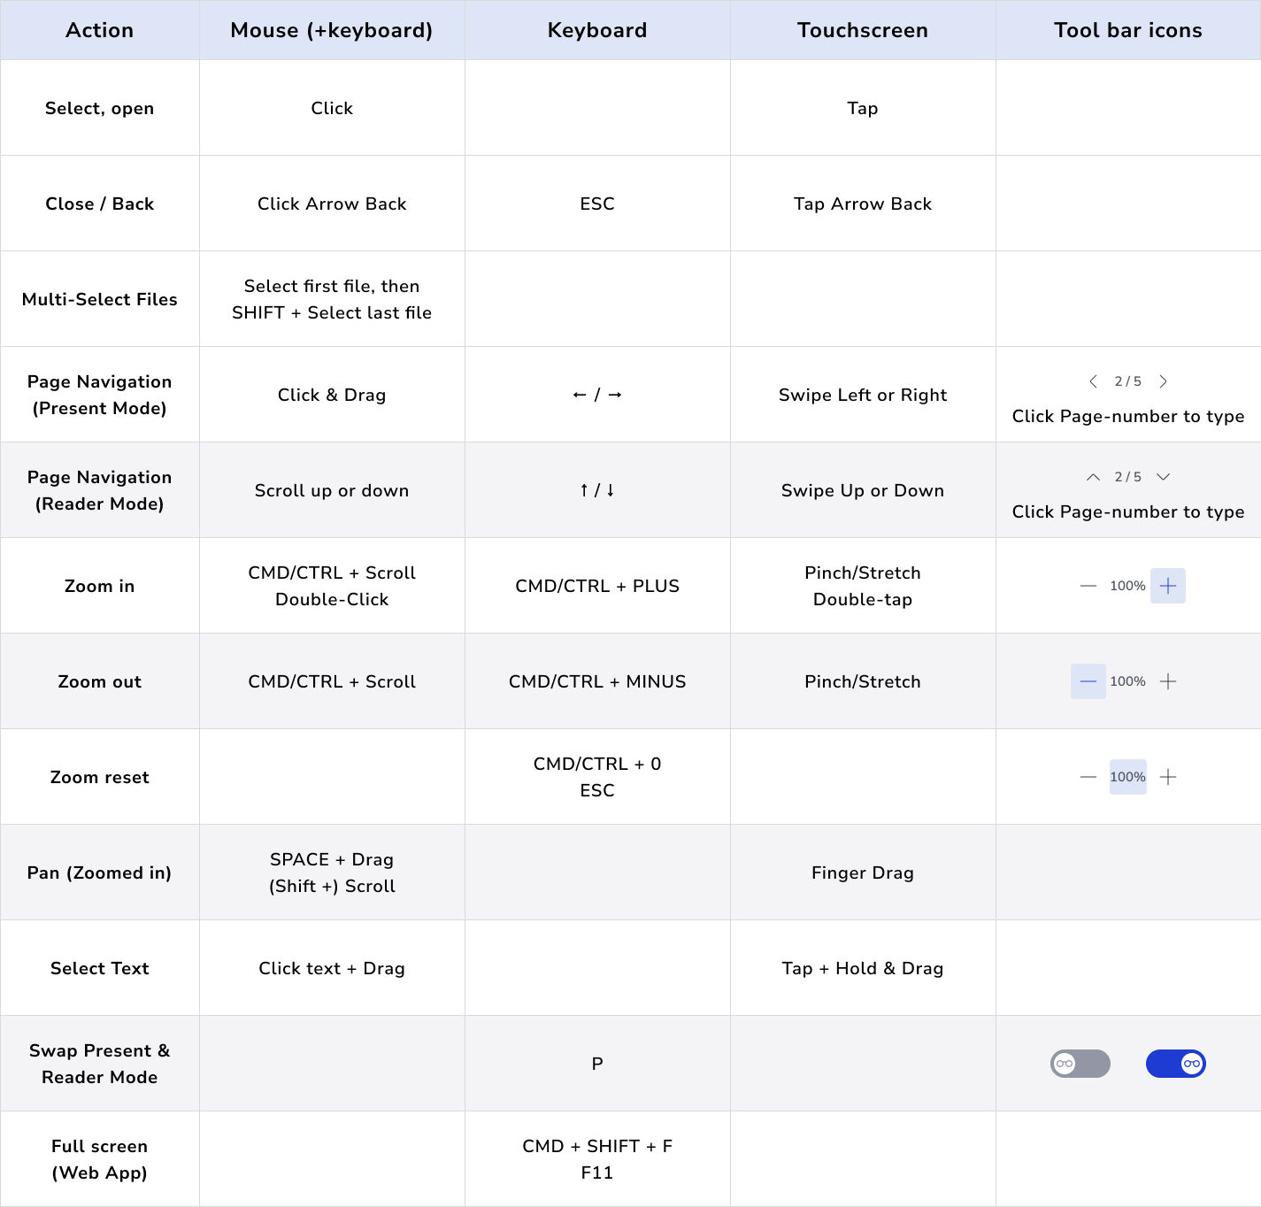
Task: Click minus icon in Zoom in row
Action: [x=1088, y=586]
